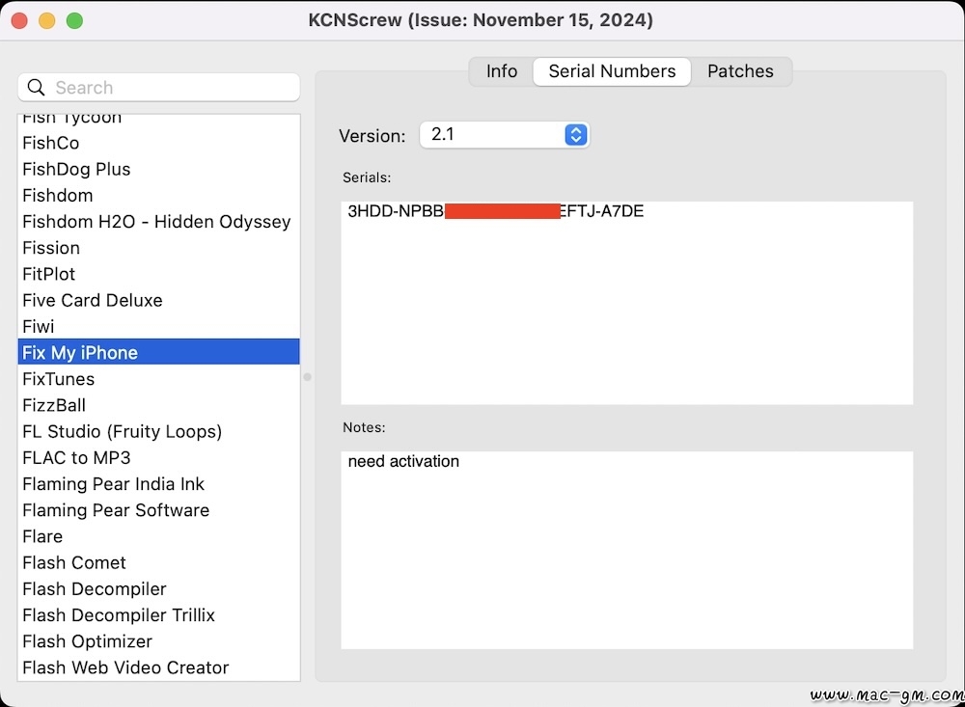This screenshot has height=707, width=965.
Task: Switch to the Info tab
Action: click(x=502, y=71)
